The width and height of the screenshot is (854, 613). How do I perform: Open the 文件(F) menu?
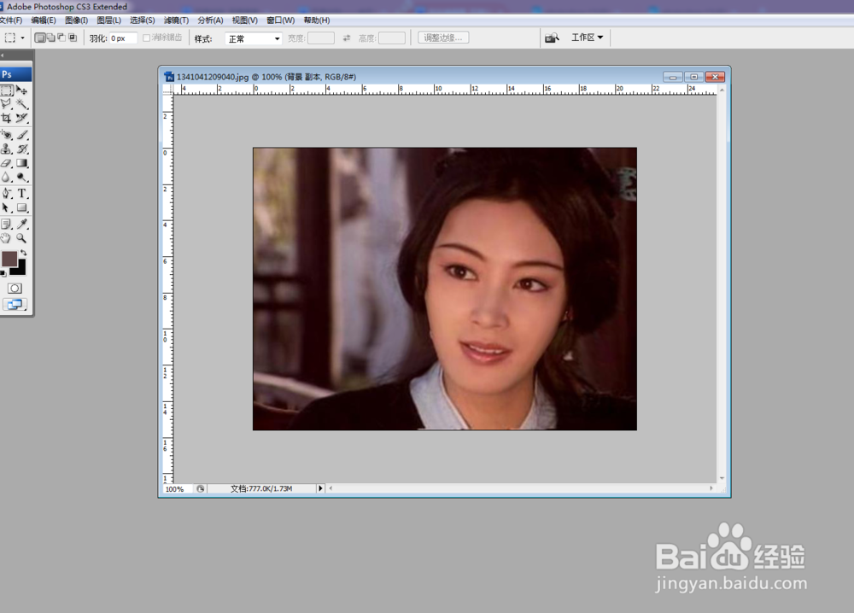point(11,20)
